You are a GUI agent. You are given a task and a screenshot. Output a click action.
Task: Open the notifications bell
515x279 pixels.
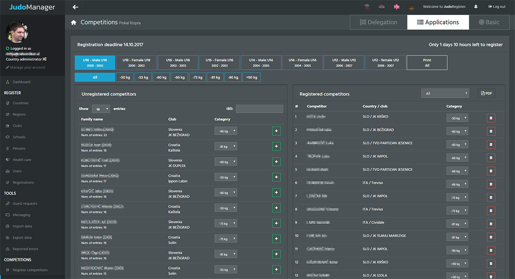pos(476,7)
